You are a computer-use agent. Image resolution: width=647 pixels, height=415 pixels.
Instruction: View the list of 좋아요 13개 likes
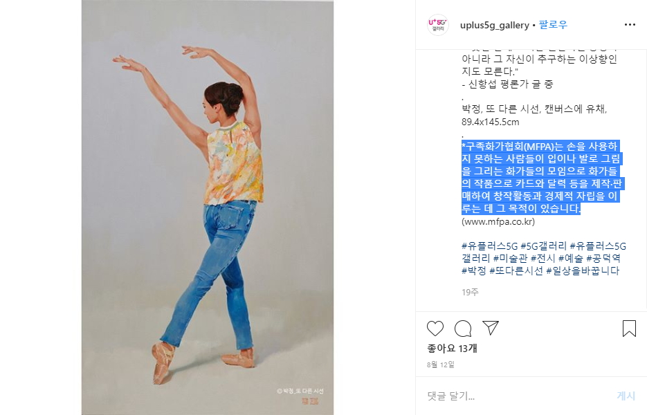[x=453, y=349]
